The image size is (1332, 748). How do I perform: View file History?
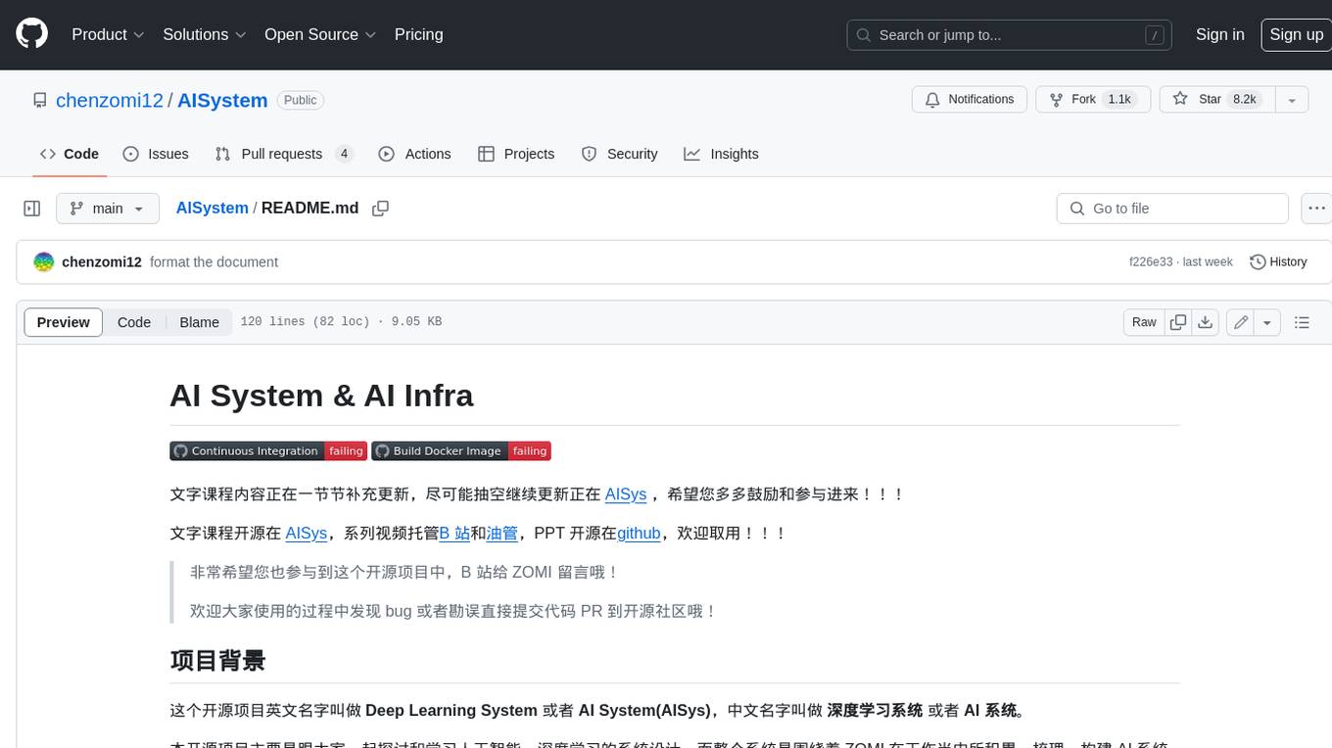(1278, 262)
